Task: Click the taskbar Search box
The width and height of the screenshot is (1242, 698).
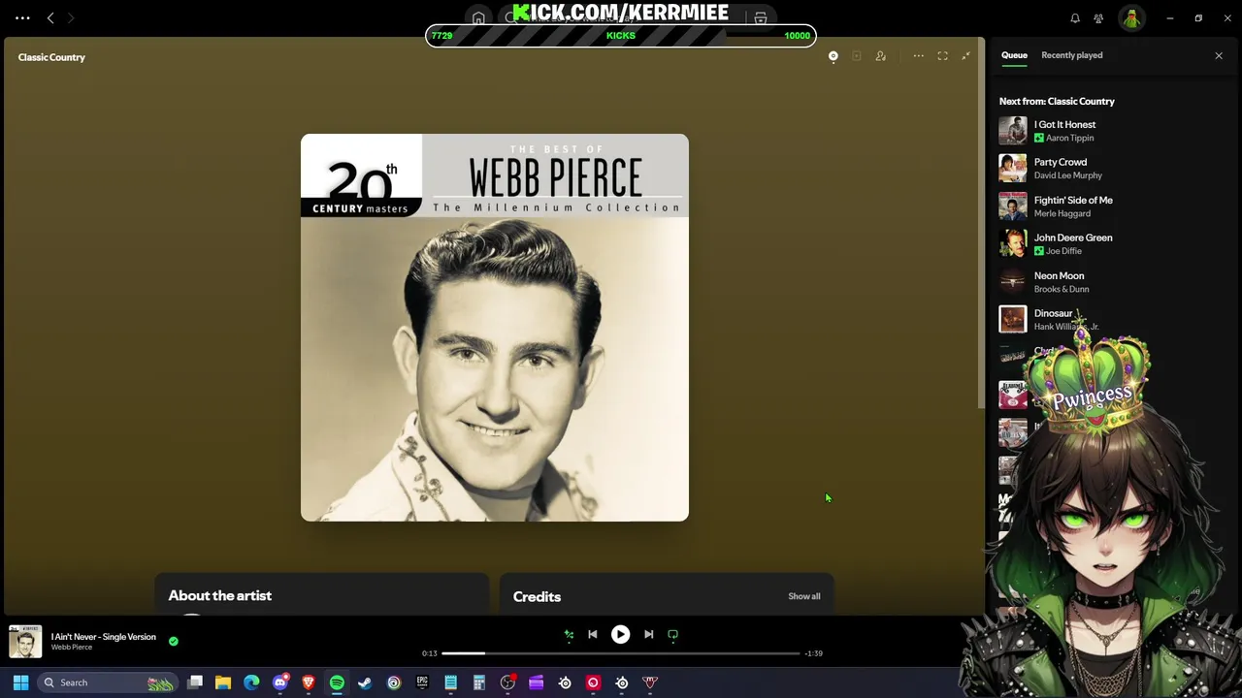Action: coord(107,682)
